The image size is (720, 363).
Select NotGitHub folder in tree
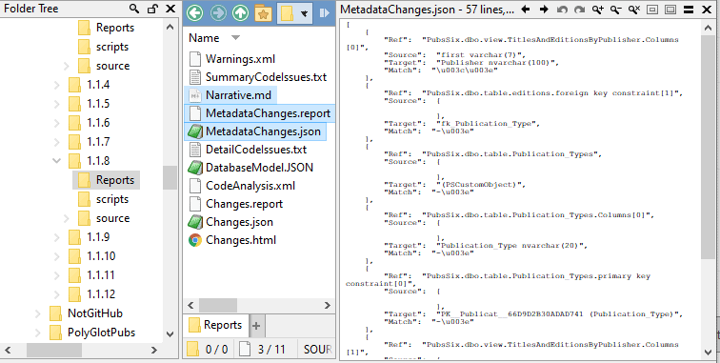[86, 313]
